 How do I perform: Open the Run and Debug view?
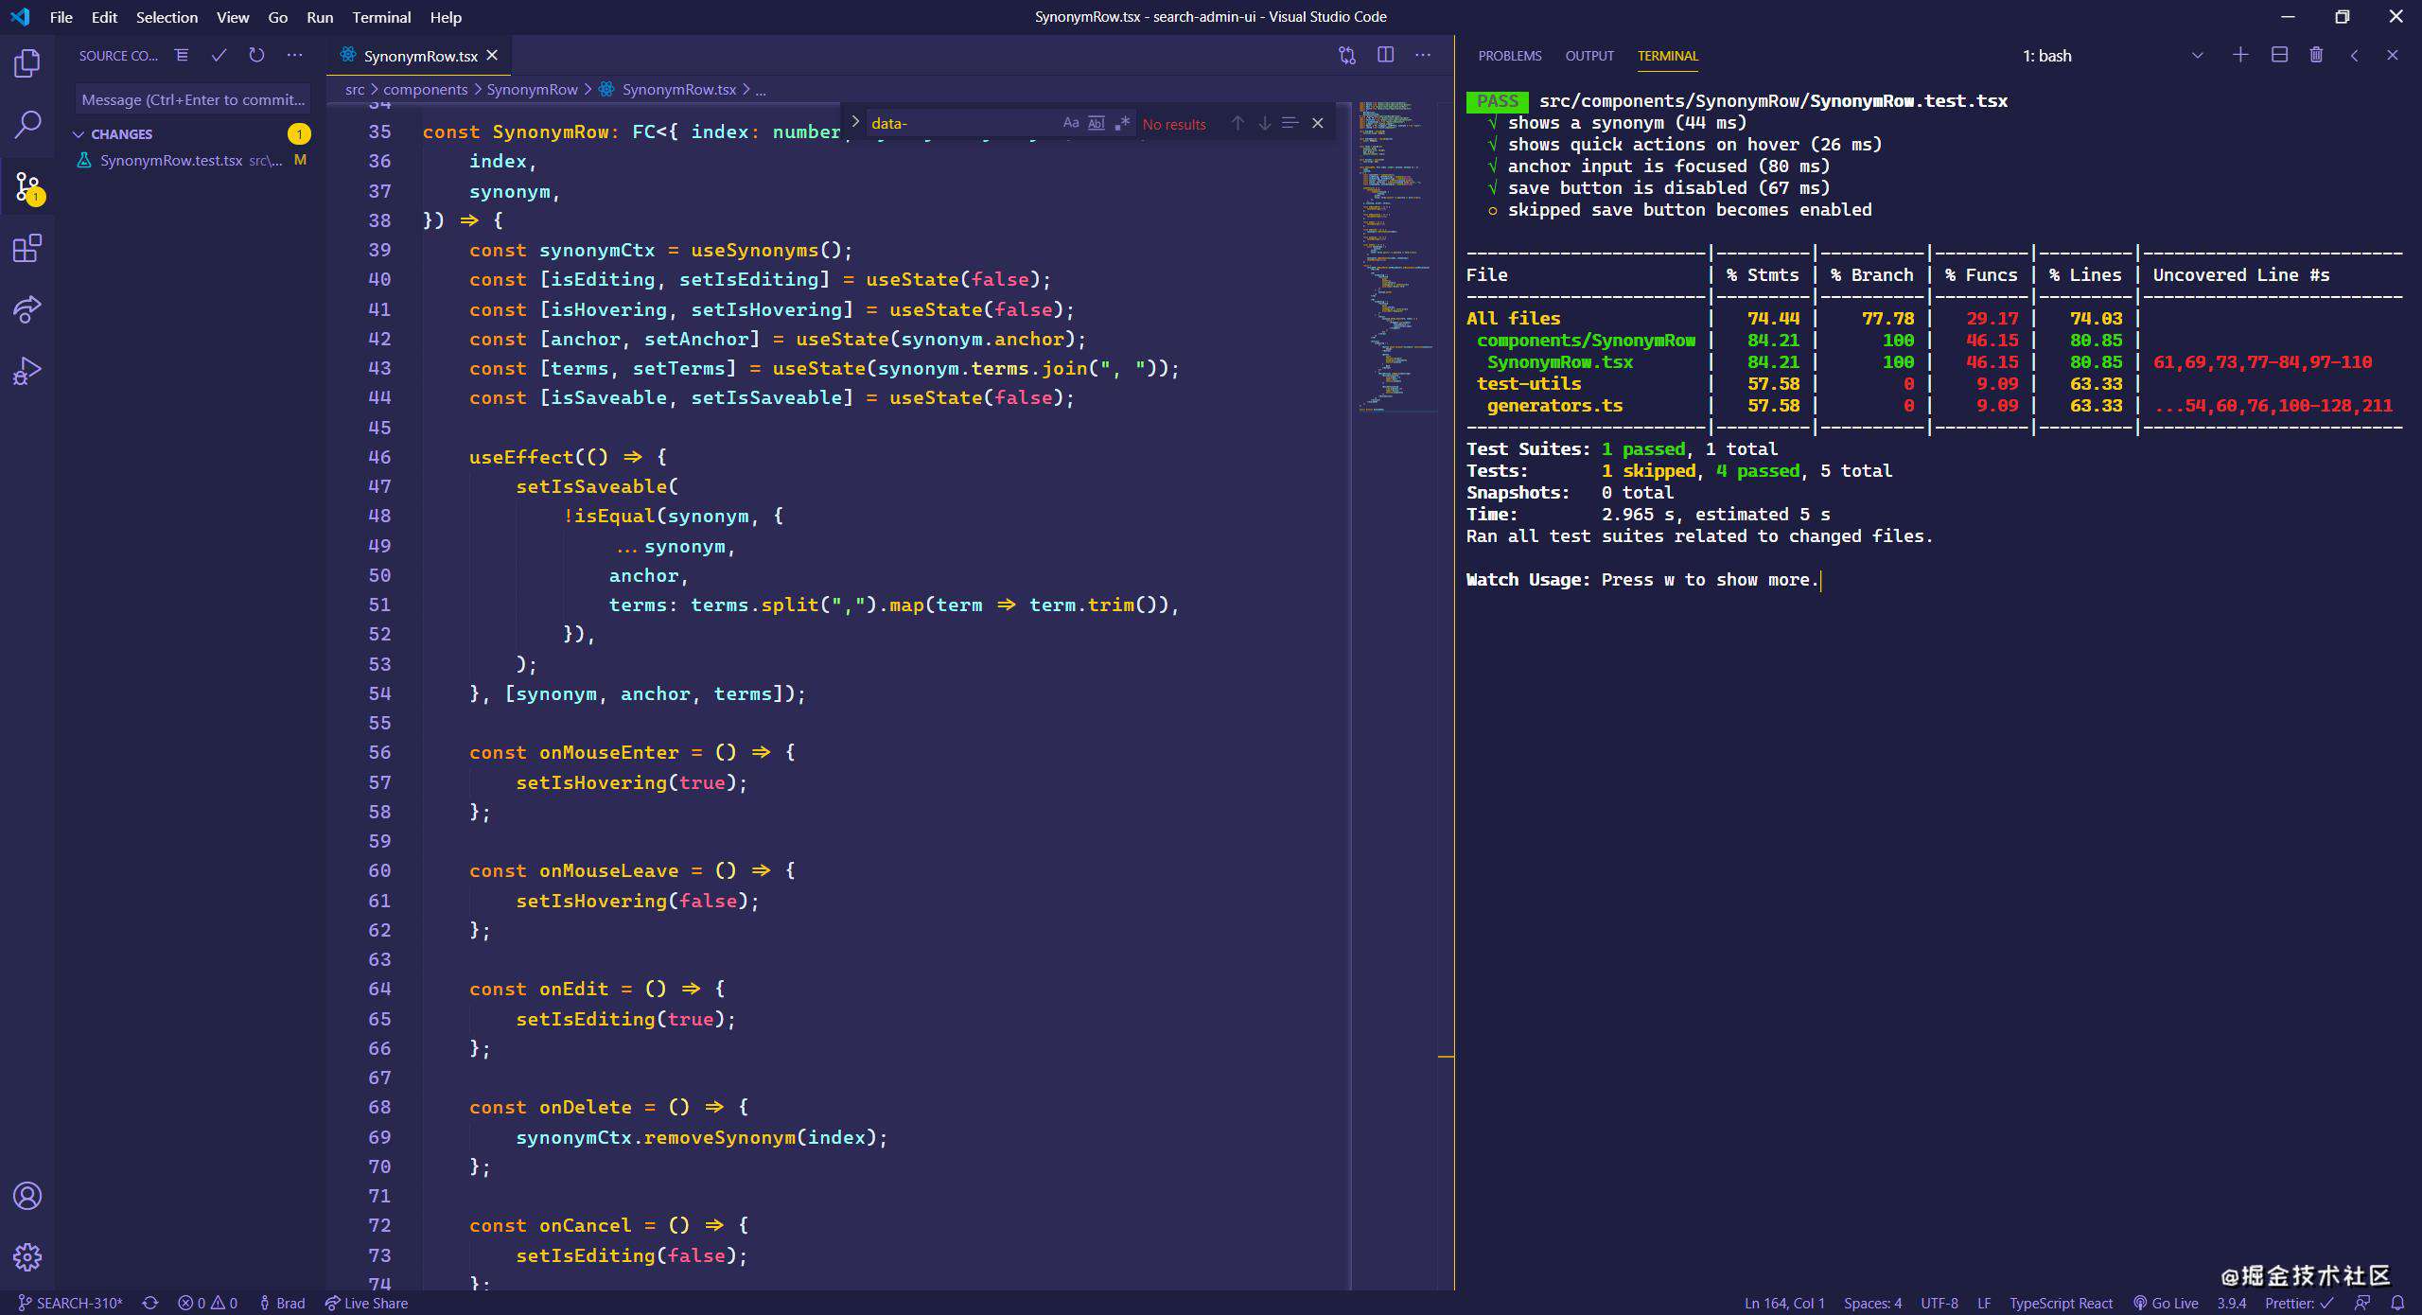[x=27, y=371]
